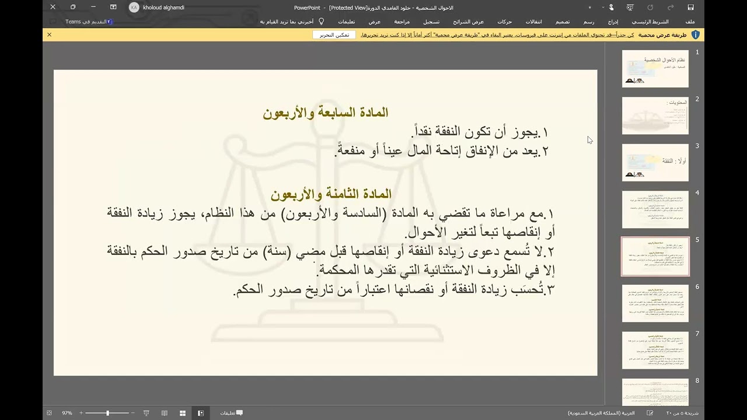The width and height of the screenshot is (747, 420).
Task: Click the 97% zoom level
Action: click(67, 413)
